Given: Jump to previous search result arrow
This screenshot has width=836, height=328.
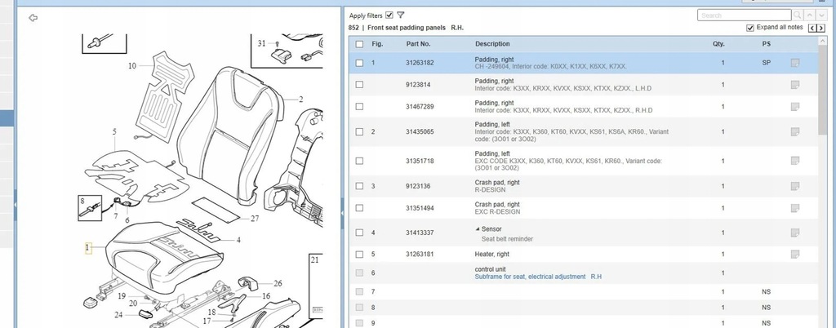Looking at the screenshot, I should (x=809, y=16).
